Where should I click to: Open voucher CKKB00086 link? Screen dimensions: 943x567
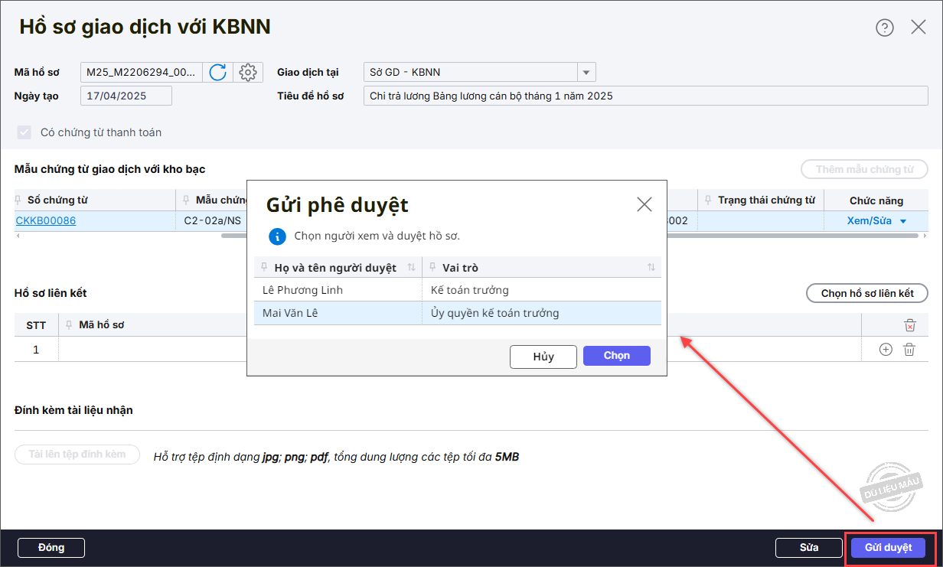click(46, 221)
